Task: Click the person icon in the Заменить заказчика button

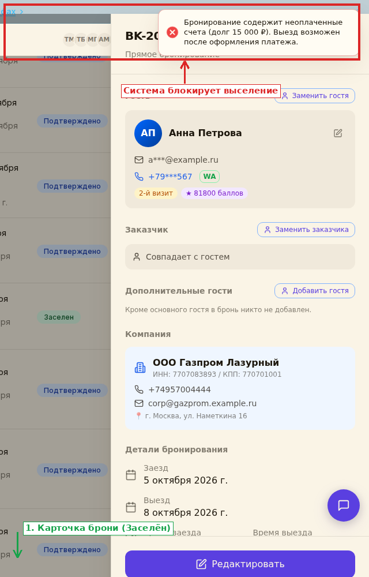Action: (268, 230)
